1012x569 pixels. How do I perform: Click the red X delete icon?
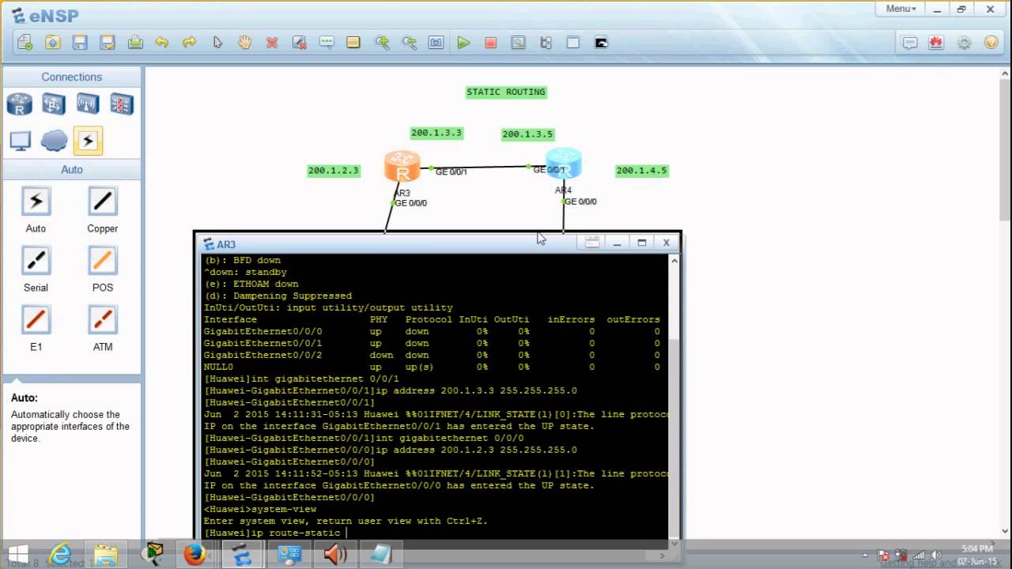point(272,43)
